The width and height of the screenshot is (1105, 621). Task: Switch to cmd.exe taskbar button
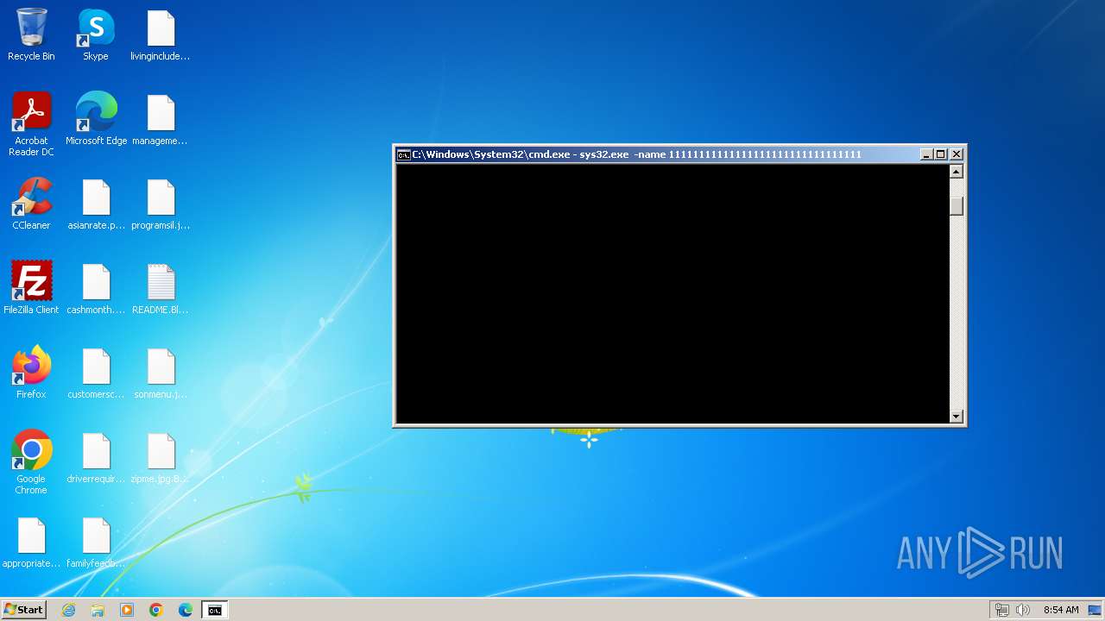[x=214, y=610]
